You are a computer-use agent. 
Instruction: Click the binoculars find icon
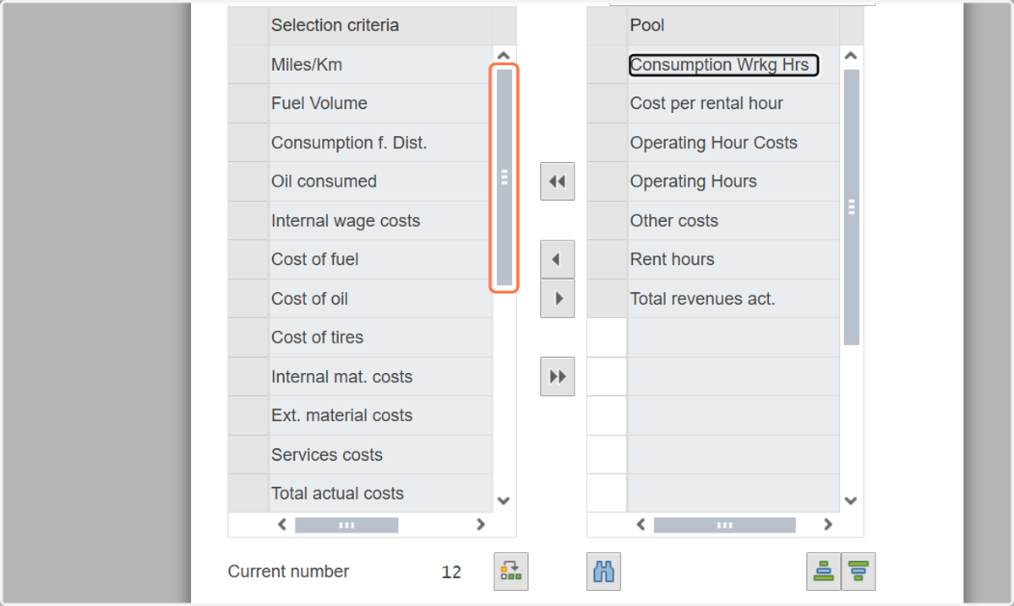604,571
